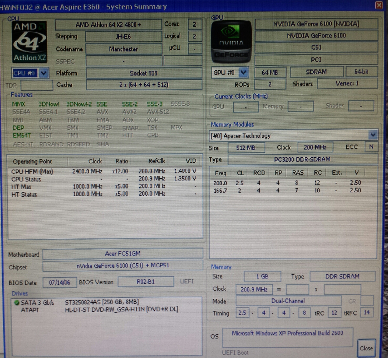Screen dimensions: 388x358
Task: Select the HL-DT-ST DVD-RW ATAPI drive entry
Action: point(121,309)
